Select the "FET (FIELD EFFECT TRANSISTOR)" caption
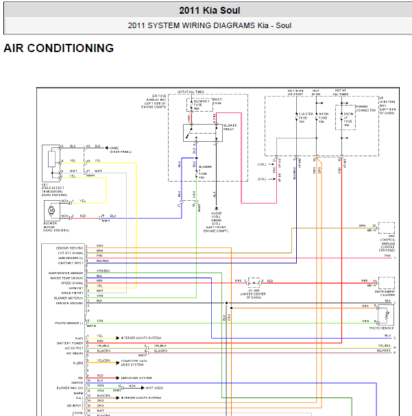 pyautogui.click(x=54, y=190)
